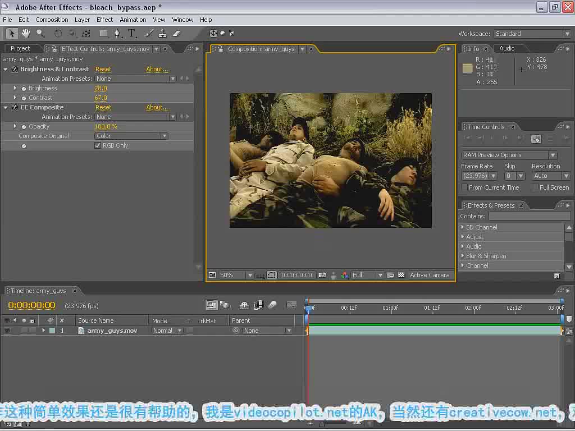575x431 pixels.
Task: Open the Workspace Standard dropdown
Action: tap(532, 34)
